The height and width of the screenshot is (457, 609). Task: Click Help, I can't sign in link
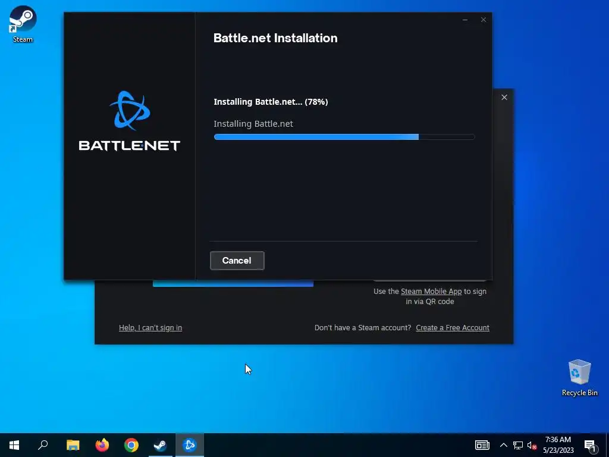coord(150,328)
